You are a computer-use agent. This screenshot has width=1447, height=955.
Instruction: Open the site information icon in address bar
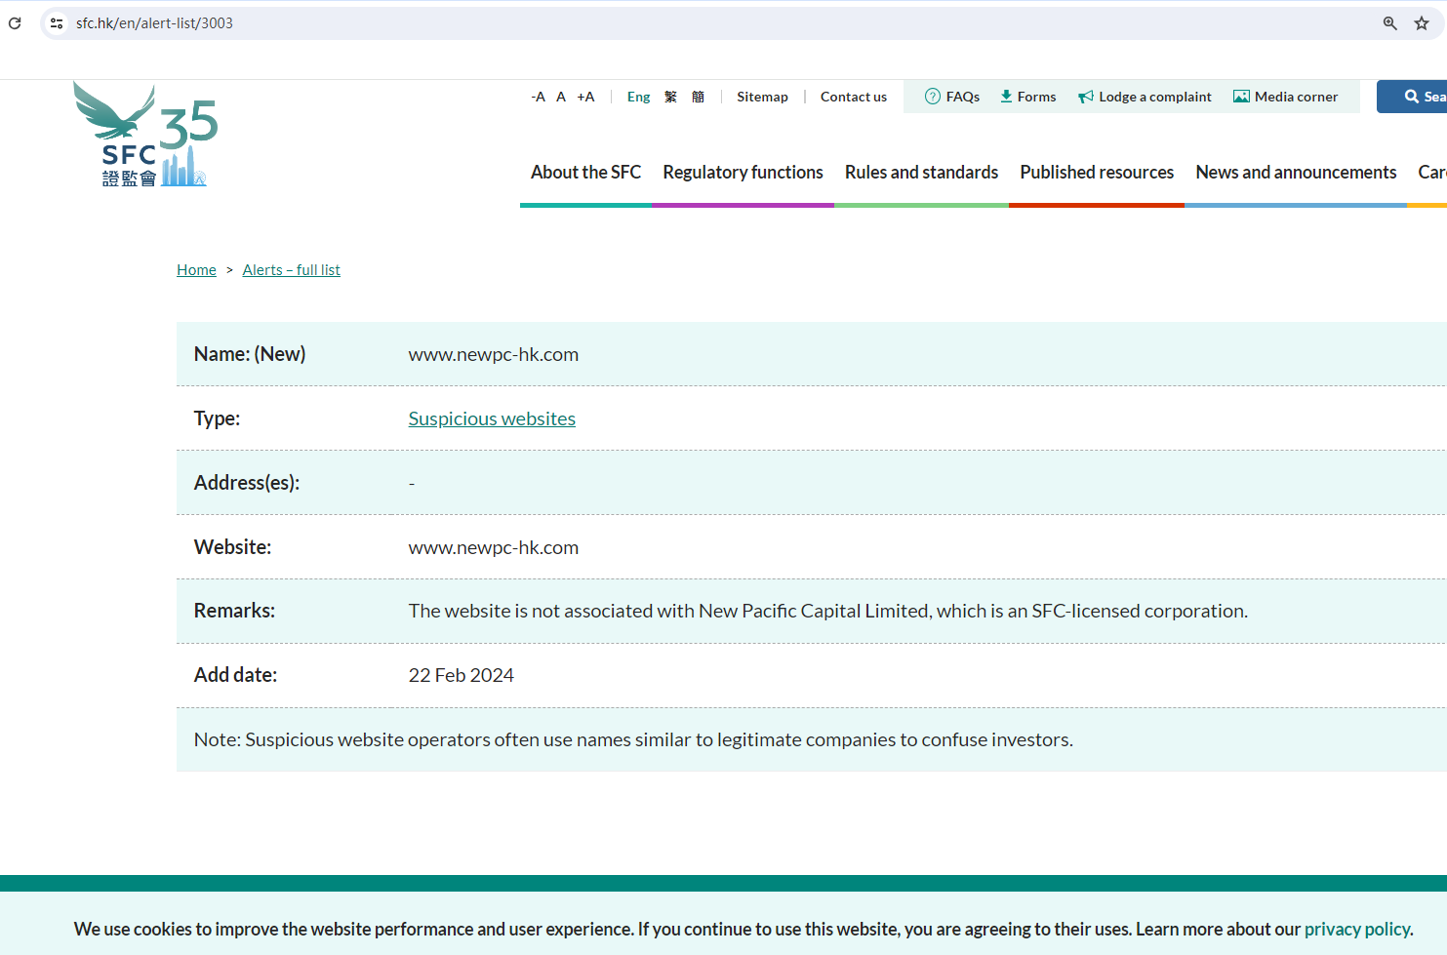[57, 23]
